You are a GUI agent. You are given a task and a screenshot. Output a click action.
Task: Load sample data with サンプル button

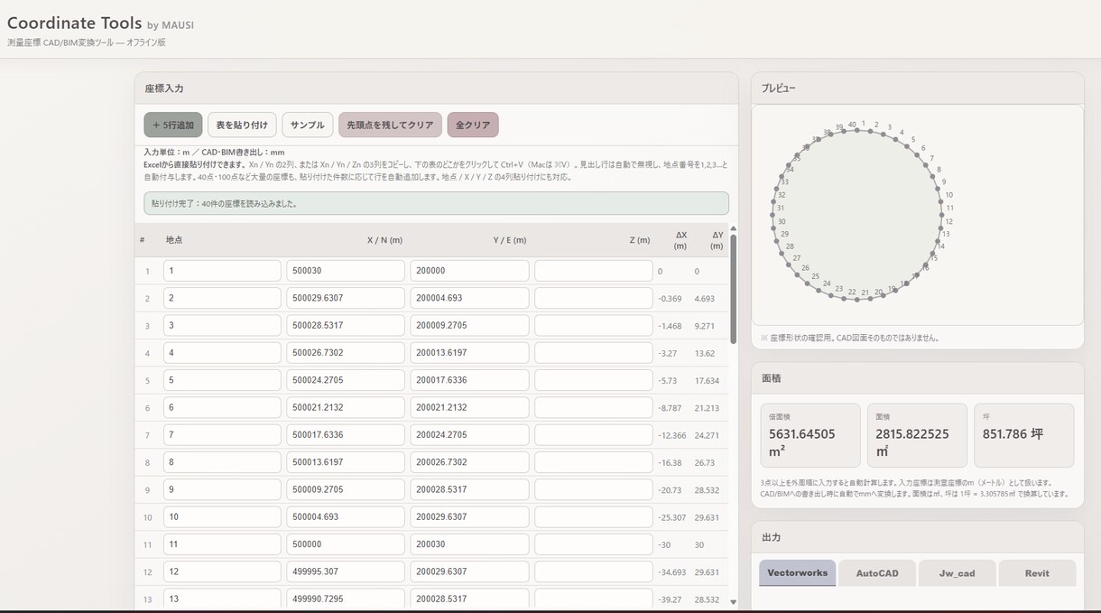(308, 125)
